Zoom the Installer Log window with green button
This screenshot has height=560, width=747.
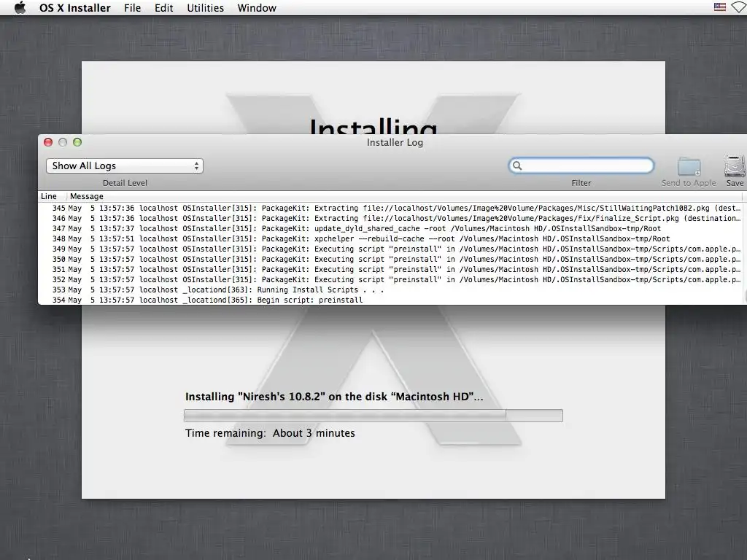tap(77, 142)
